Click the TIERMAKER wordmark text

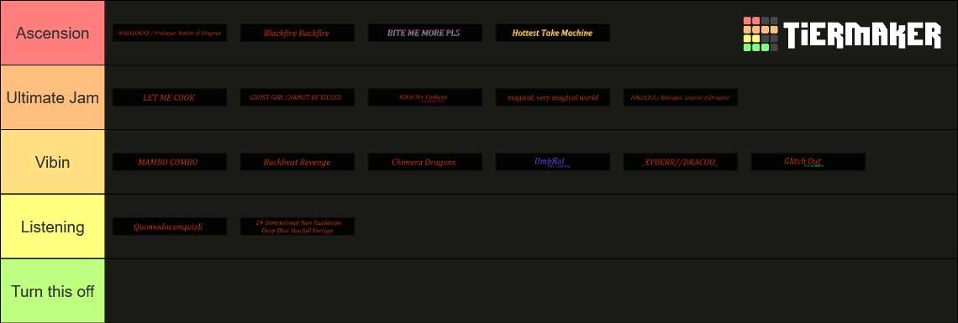tap(862, 34)
